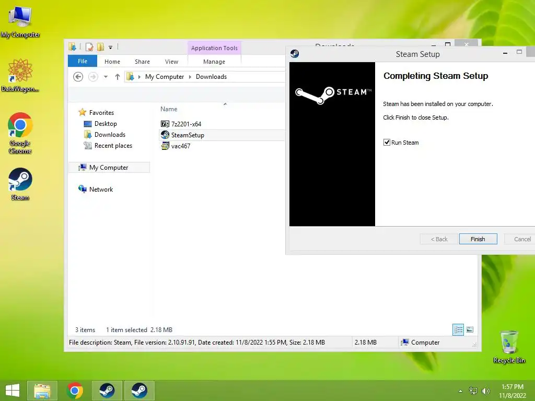This screenshot has width=535, height=401.
Task: Maximize Steam Setup window
Action: (x=519, y=52)
